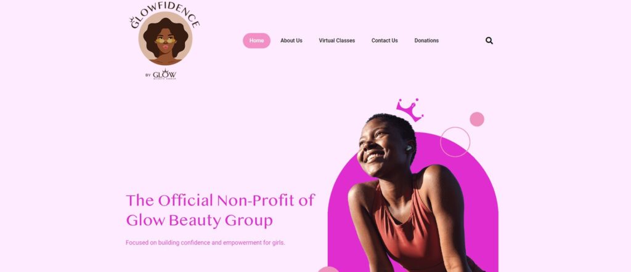Go to Virtual Classes
This screenshot has width=631, height=272.
[x=337, y=41]
